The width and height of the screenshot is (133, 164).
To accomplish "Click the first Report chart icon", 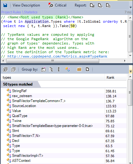I will (x=92, y=5).
